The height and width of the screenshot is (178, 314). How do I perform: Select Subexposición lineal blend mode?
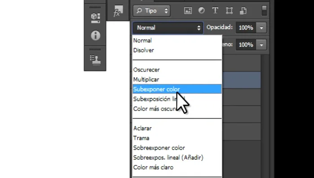[177, 99]
